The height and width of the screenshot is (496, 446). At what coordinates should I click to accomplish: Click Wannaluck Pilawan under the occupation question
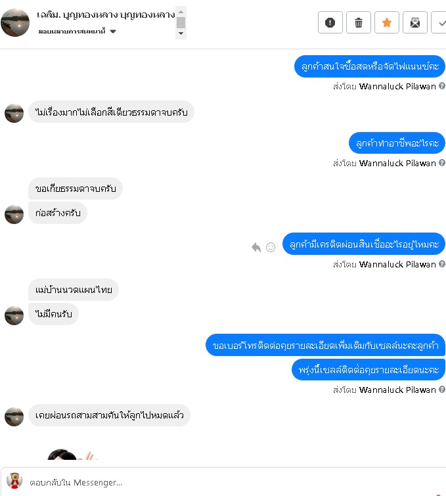coord(397,163)
